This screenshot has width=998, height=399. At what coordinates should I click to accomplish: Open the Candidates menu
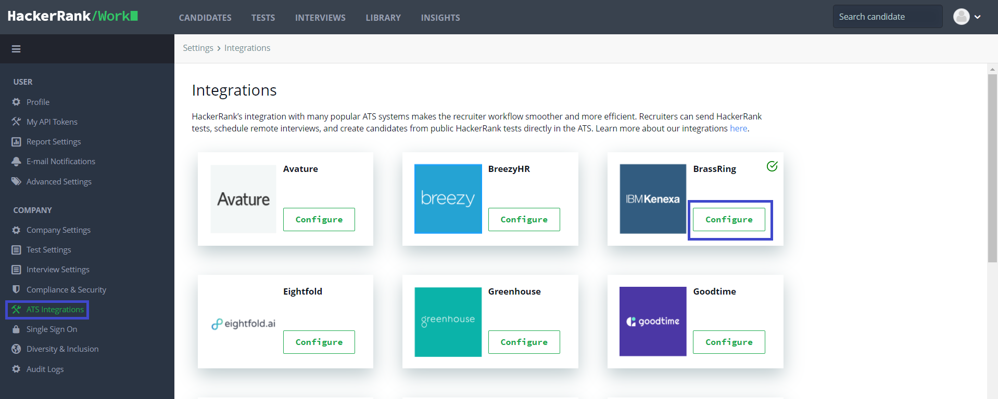[205, 18]
